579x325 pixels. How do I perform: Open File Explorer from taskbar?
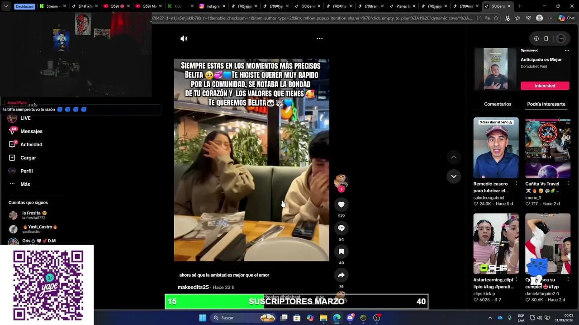pos(323,318)
